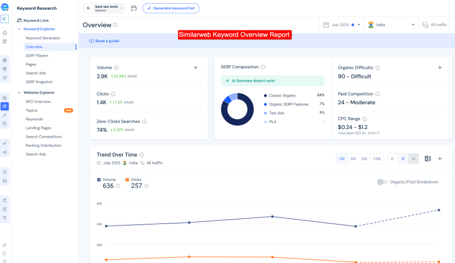This screenshot has height=263, width=455.
Task: Open Search Competitors page
Action: pyautogui.click(x=44, y=137)
